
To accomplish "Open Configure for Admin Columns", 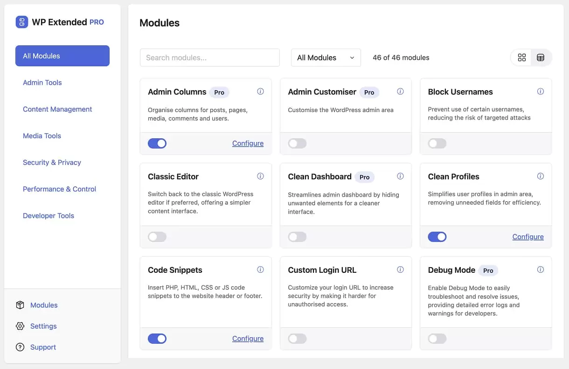I will point(248,143).
